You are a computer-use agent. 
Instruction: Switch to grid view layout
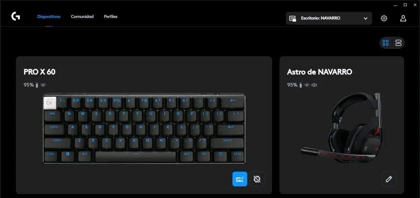pyautogui.click(x=386, y=43)
